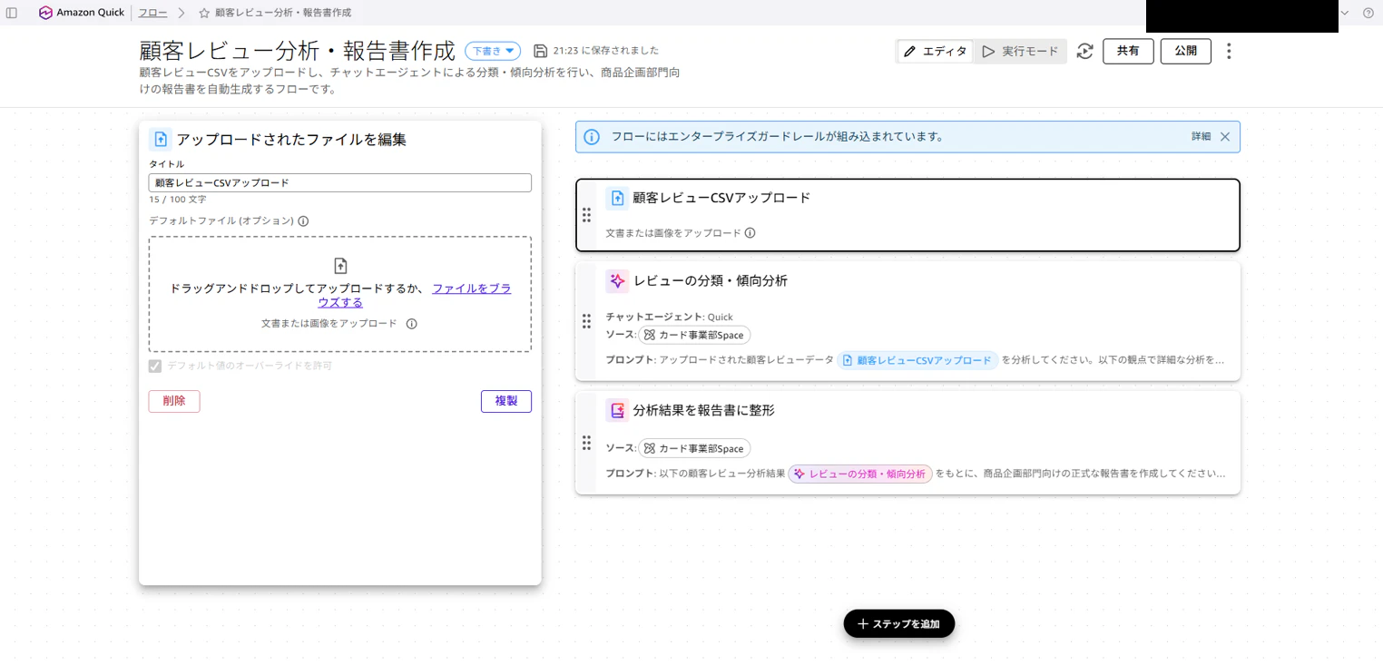Close the enterprise guardrail banner
The image size is (1383, 665).
coord(1225,137)
